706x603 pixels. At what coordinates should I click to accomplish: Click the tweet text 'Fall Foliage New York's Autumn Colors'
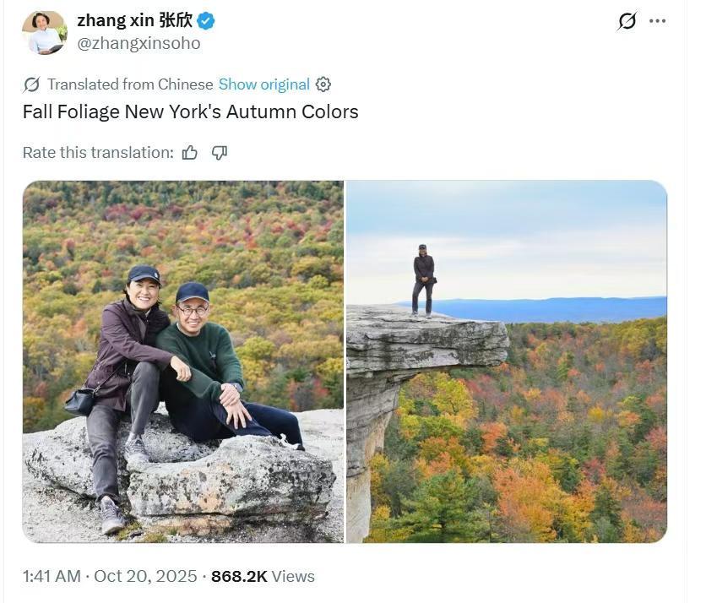[190, 112]
